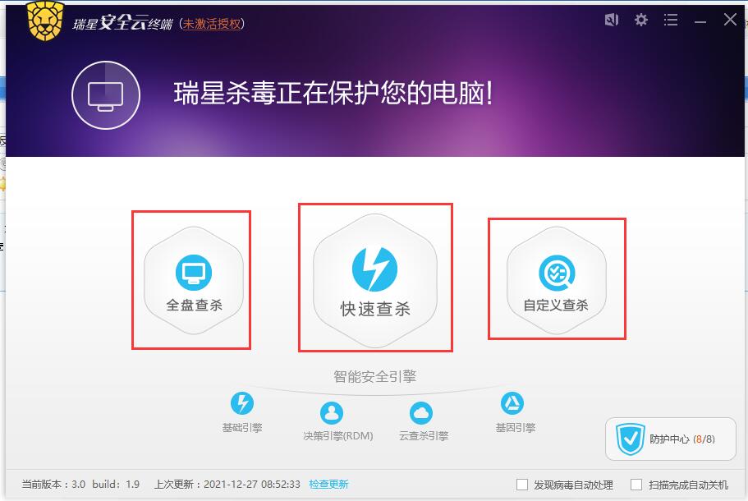748x501 pixels.
Task: Enable 扫描完成自动关机 checkbox
Action: click(636, 485)
